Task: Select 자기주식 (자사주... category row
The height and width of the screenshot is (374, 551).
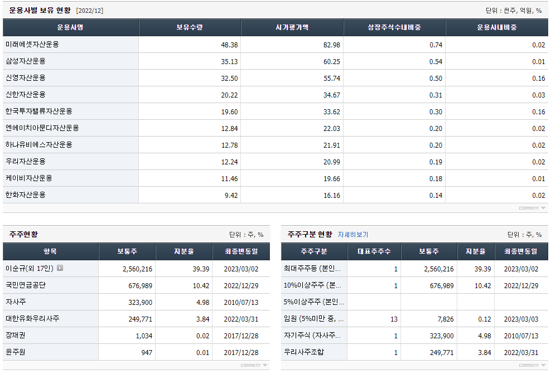Action: pos(312,336)
